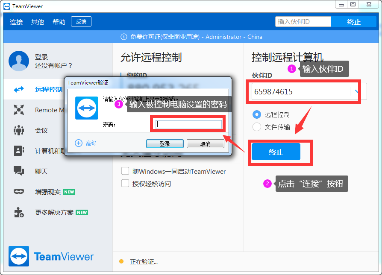The image size is (382, 275).
Task: Open the 增强现实 AR headset icon
Action: pos(19,192)
